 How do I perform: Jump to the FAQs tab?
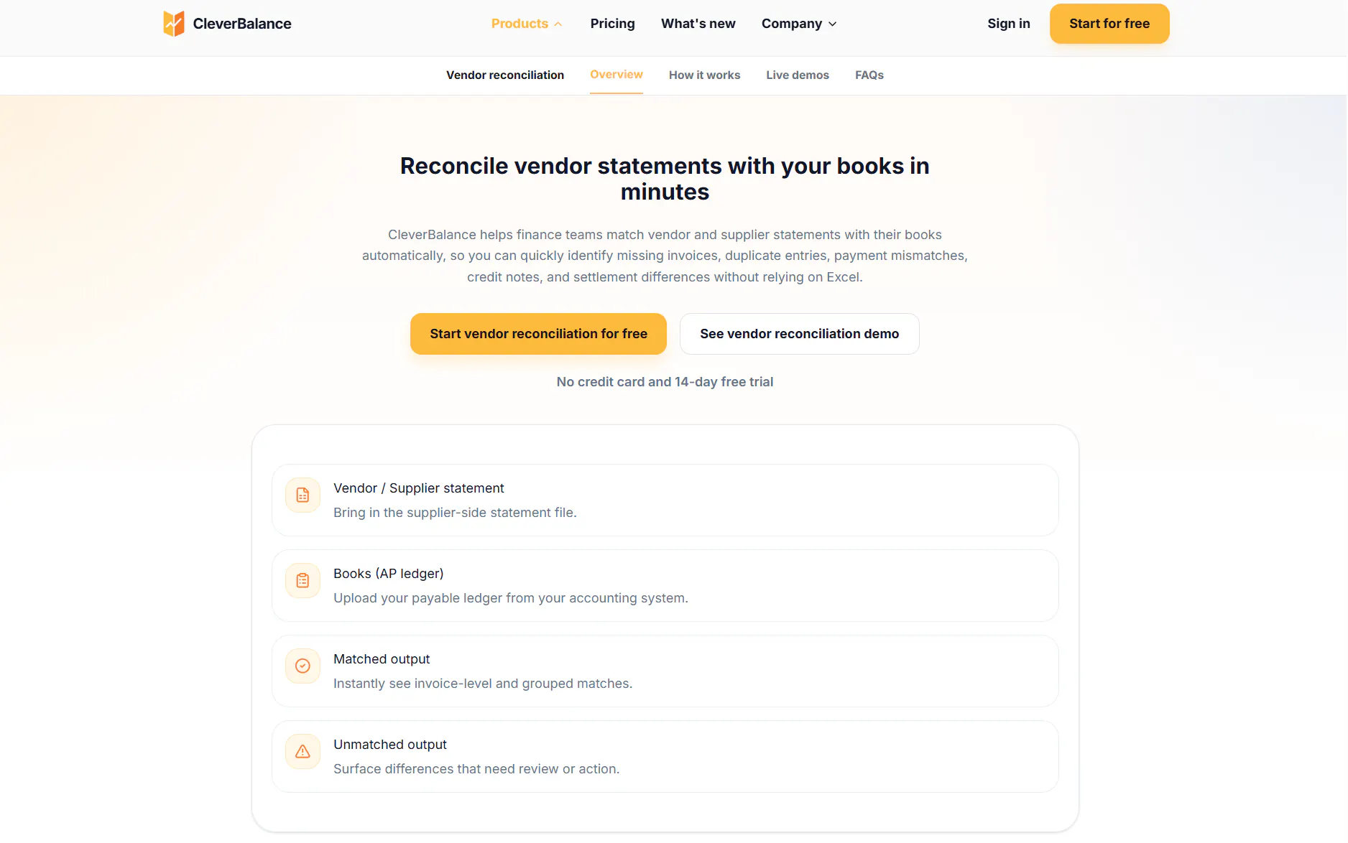pyautogui.click(x=869, y=75)
